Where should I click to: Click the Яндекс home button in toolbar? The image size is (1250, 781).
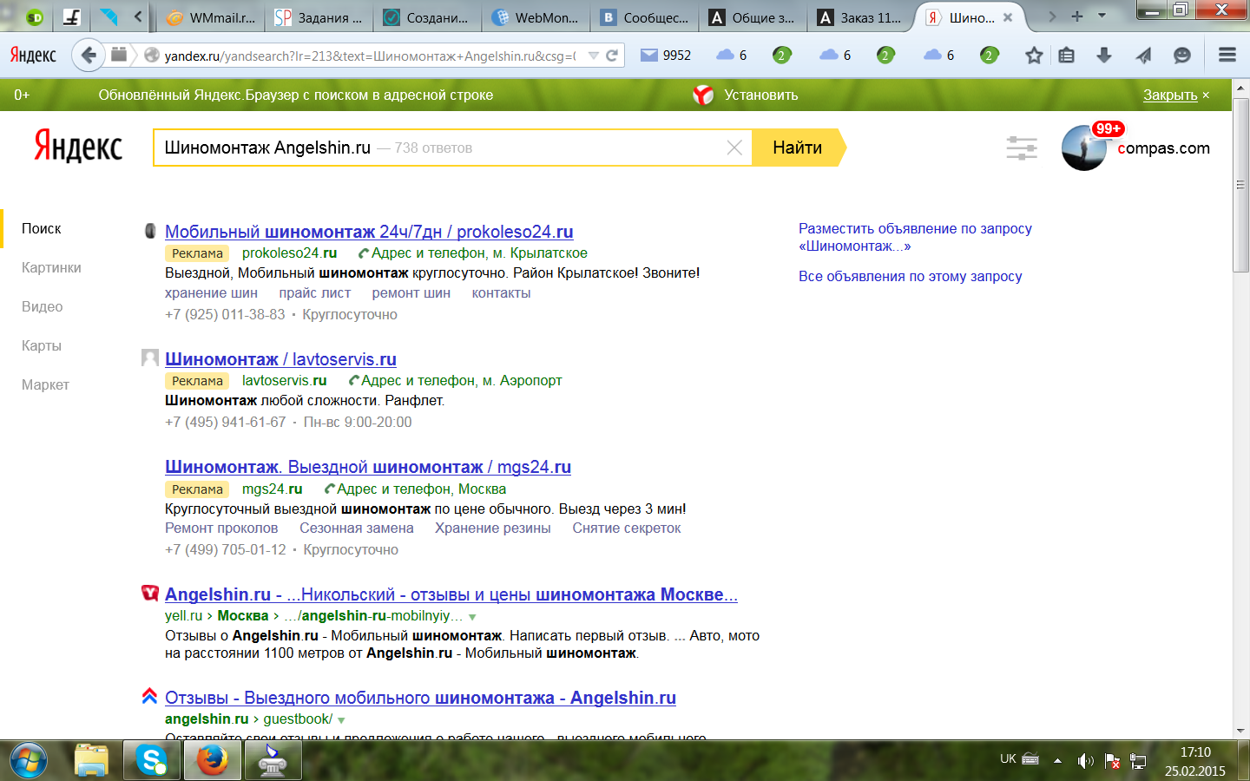33,56
